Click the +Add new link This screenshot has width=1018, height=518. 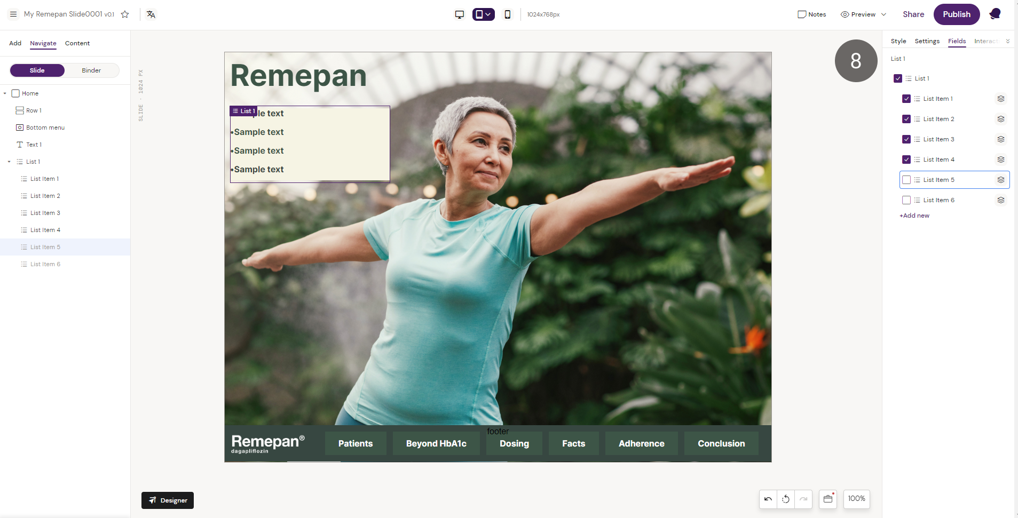914,216
